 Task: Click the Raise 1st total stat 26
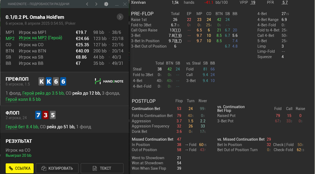(175, 20)
